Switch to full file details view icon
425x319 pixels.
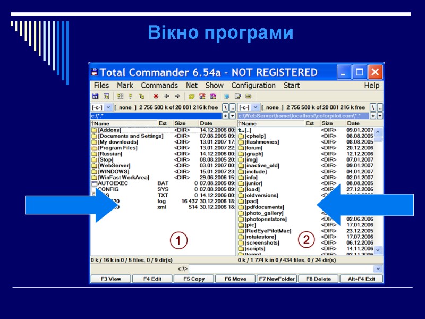[x=130, y=96]
